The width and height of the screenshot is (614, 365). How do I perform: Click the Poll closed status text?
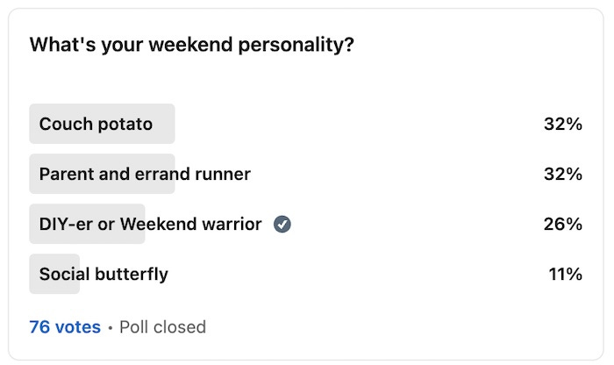[x=162, y=327]
